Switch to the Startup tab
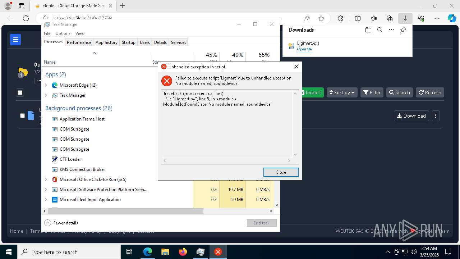 (x=128, y=42)
